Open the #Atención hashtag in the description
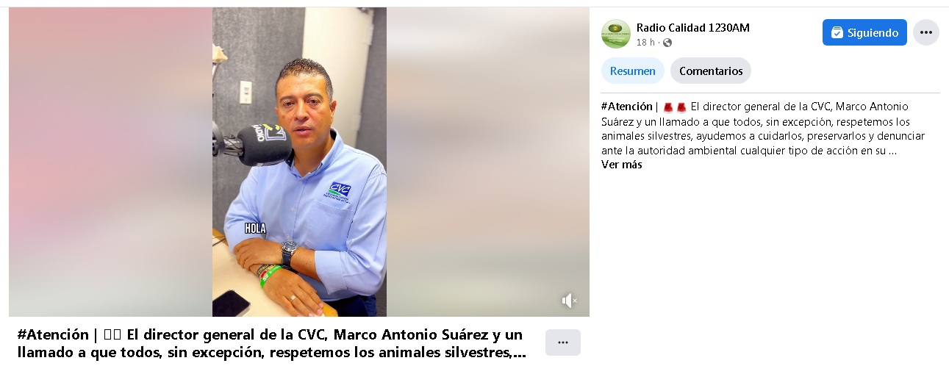 626,107
